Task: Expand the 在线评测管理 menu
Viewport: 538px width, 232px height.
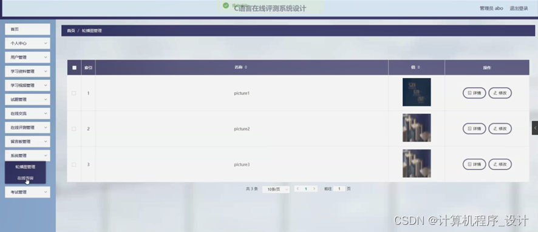Action: click(x=27, y=128)
